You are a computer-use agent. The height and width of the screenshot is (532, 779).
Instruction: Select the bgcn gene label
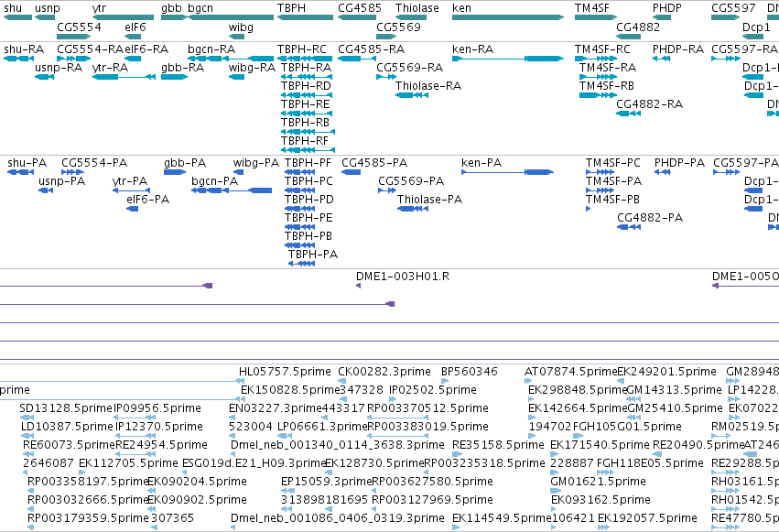point(200,8)
